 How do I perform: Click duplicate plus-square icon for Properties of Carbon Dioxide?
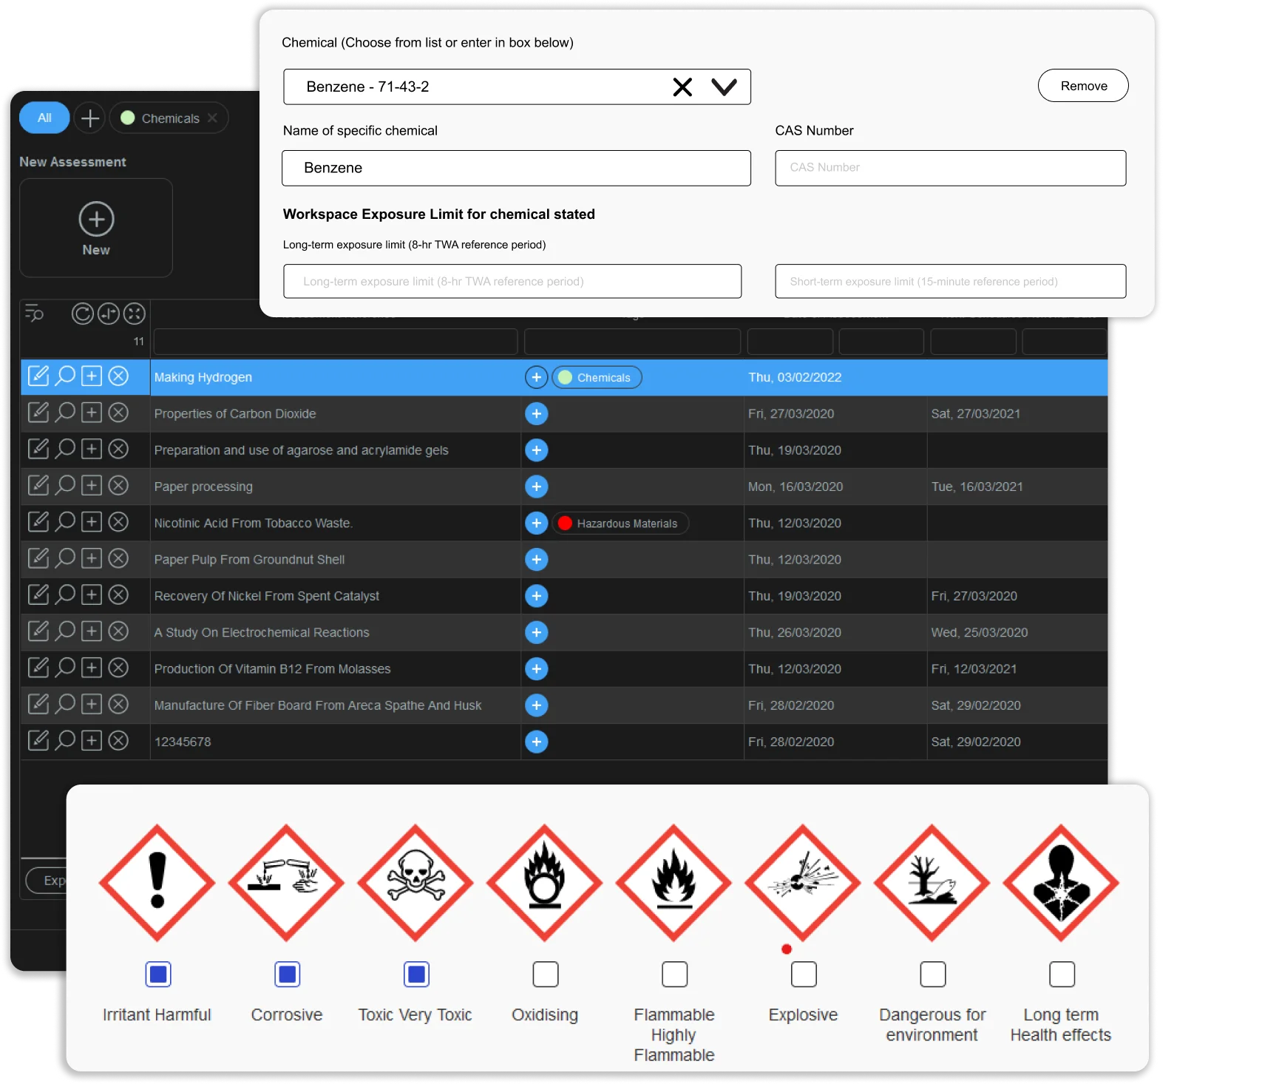click(92, 413)
